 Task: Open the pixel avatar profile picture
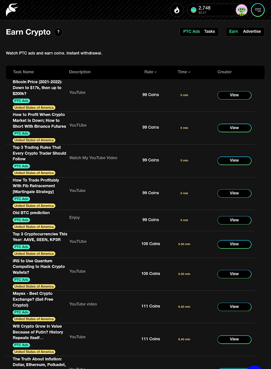(241, 10)
